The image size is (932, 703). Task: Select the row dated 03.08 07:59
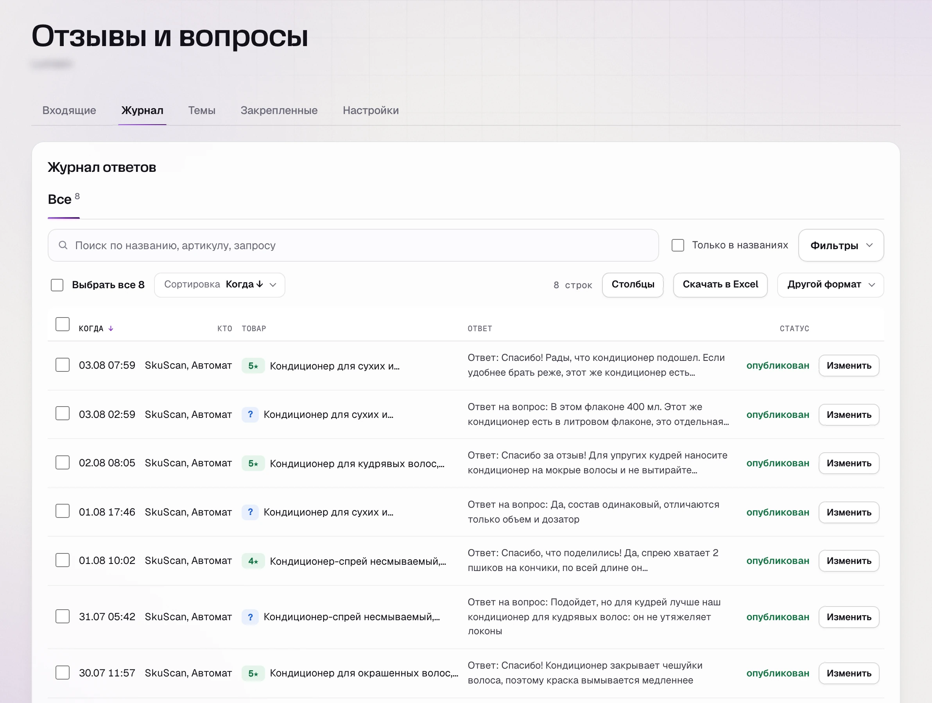click(63, 364)
